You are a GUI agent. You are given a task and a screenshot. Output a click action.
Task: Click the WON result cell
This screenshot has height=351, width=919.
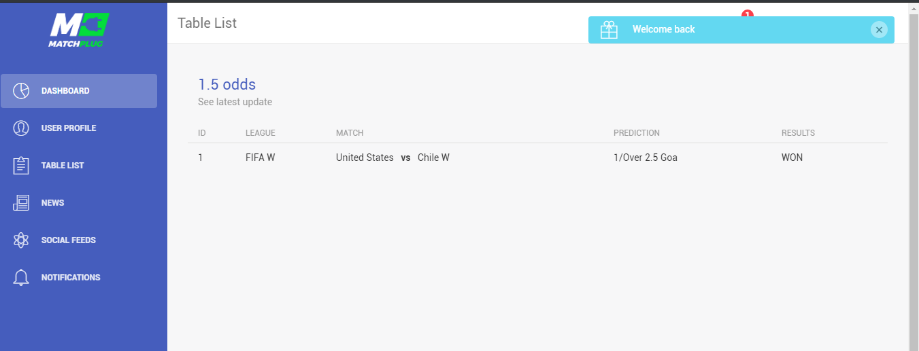tap(792, 158)
